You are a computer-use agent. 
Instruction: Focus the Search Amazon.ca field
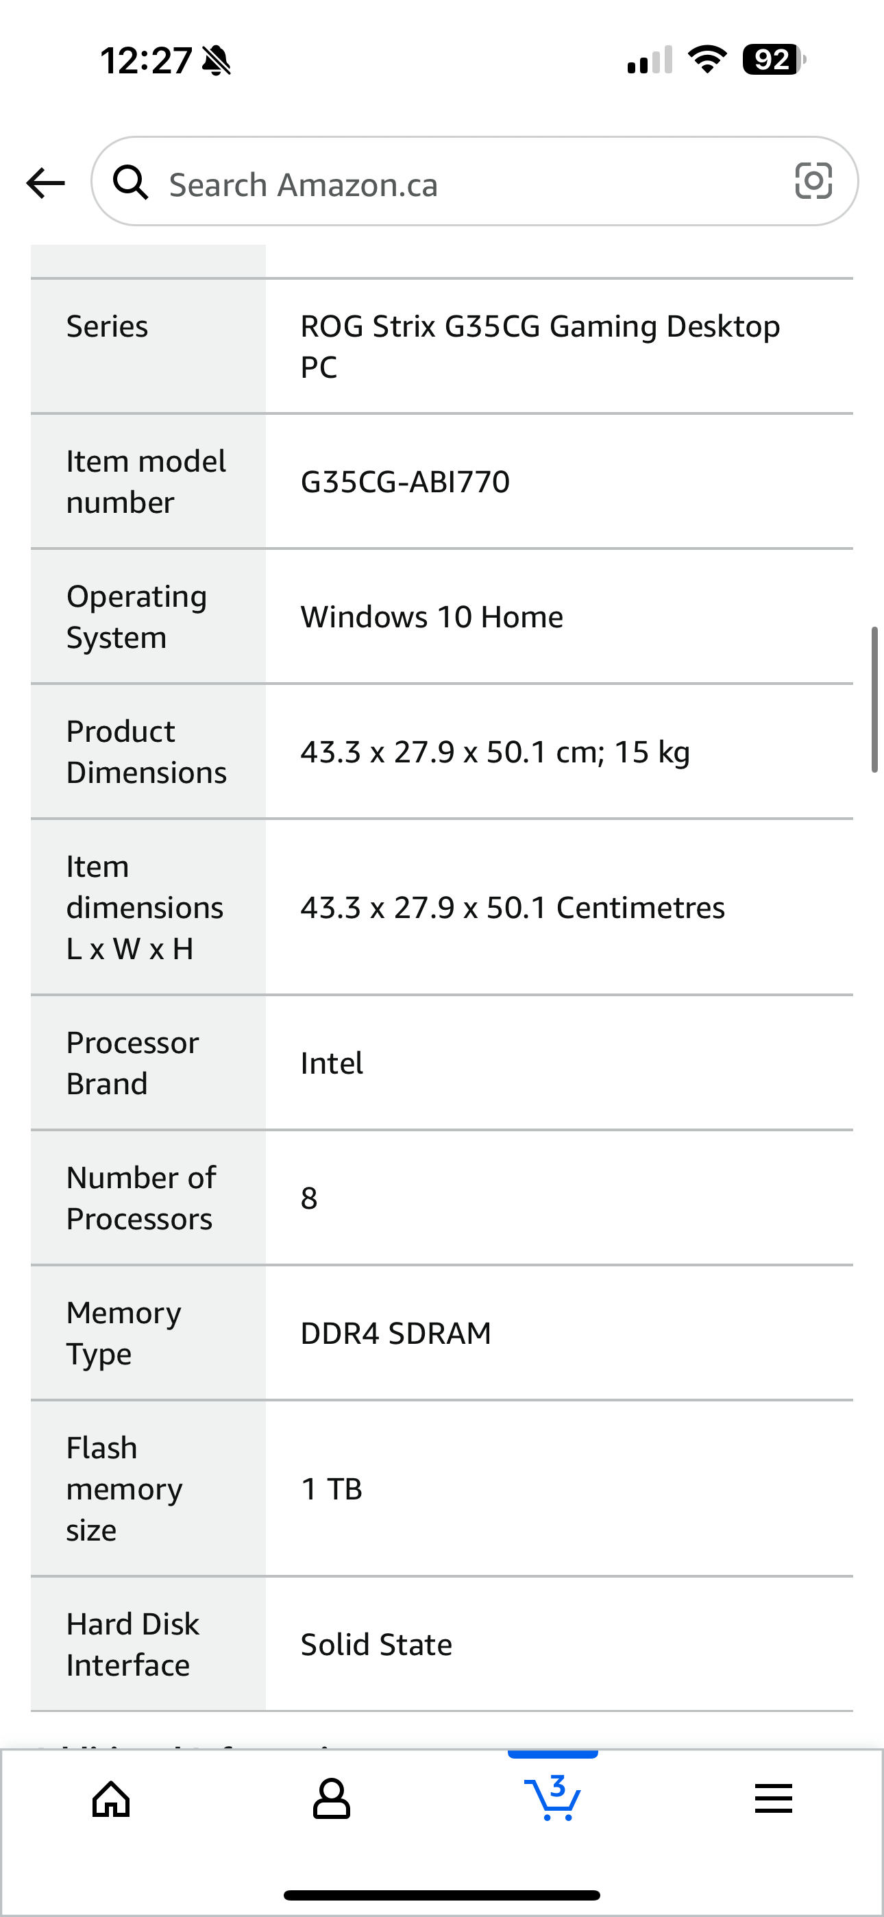[x=475, y=182]
